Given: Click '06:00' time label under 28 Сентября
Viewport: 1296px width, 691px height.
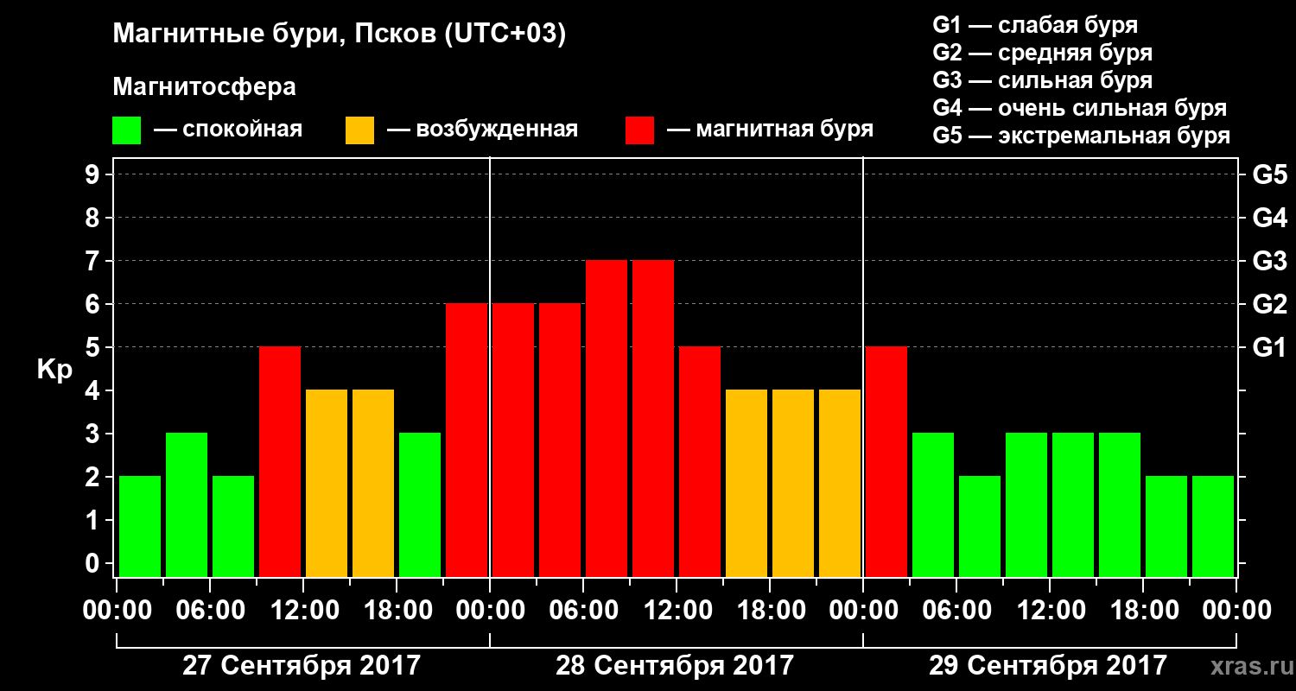Looking at the screenshot, I should click(x=583, y=611).
